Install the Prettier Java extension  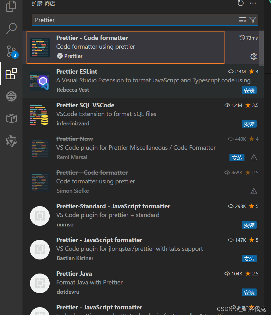pyautogui.click(x=249, y=293)
